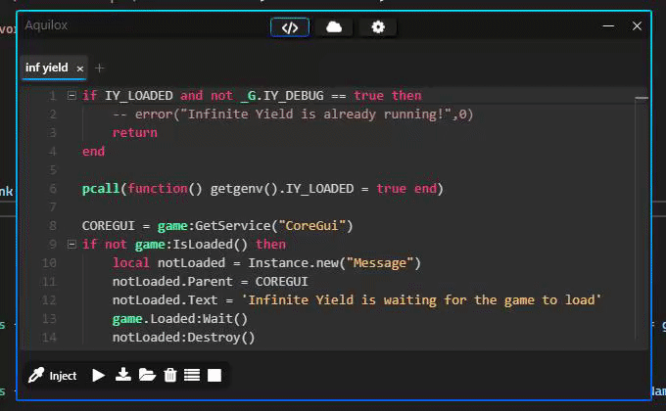666x411 pixels.
Task: Open the cloud scripts icon
Action: (334, 27)
